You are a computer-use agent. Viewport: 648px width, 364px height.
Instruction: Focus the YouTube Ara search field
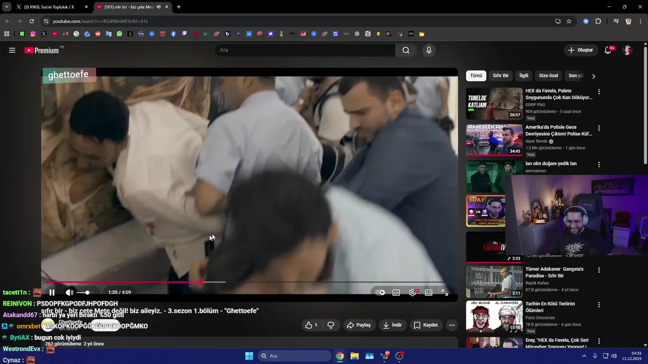tap(305, 50)
